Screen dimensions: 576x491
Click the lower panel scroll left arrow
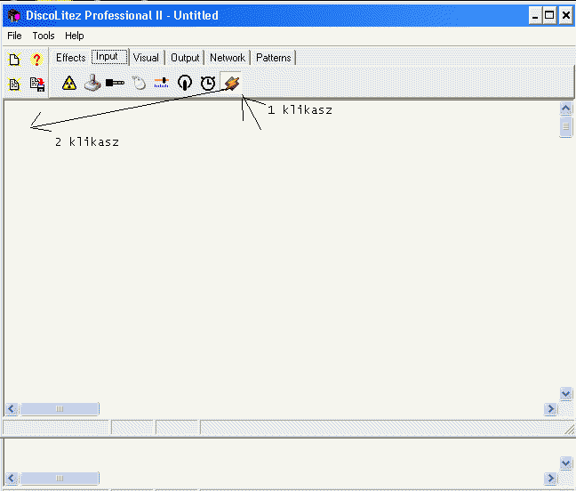point(12,479)
